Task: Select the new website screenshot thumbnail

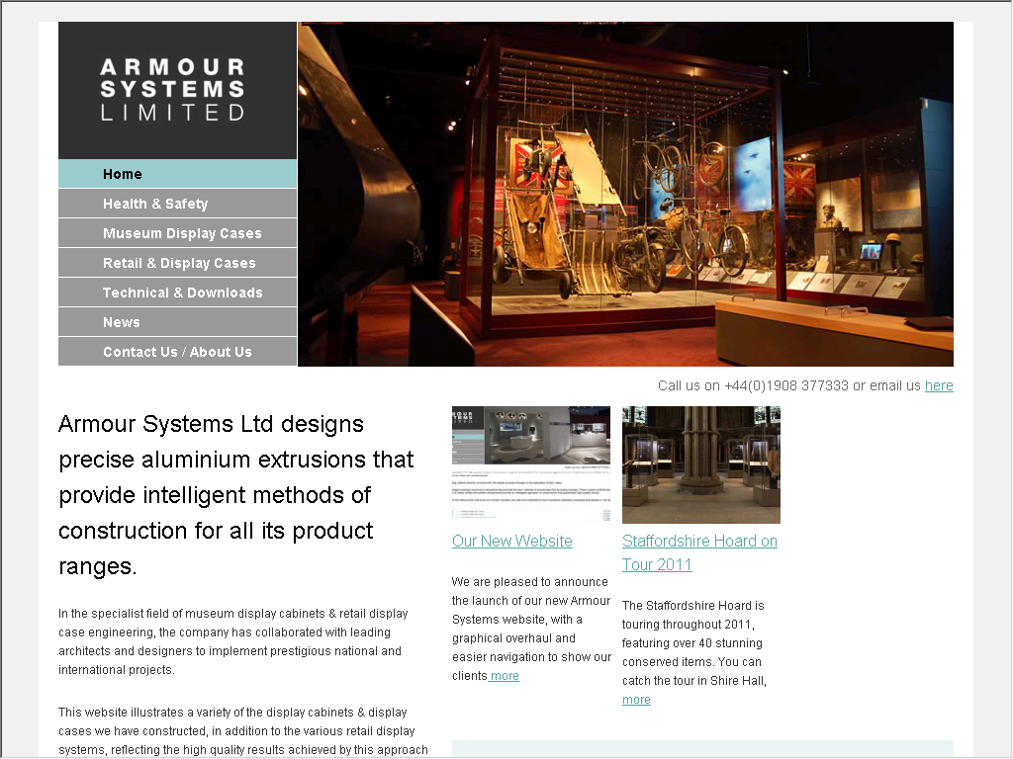Action: pyautogui.click(x=531, y=464)
